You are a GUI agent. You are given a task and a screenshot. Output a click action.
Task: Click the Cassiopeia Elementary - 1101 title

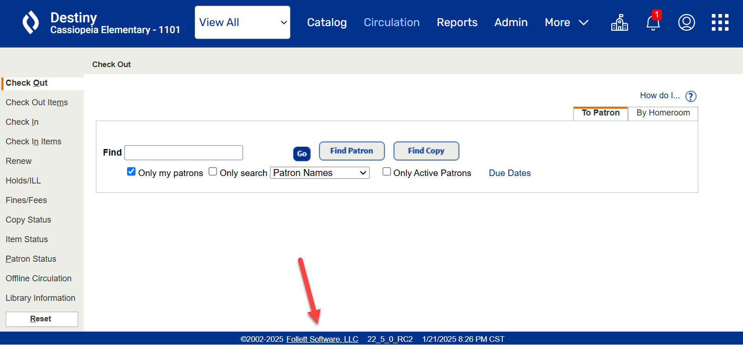point(115,30)
